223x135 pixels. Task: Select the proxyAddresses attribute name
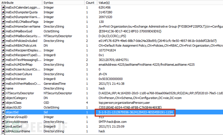(x=17, y=122)
